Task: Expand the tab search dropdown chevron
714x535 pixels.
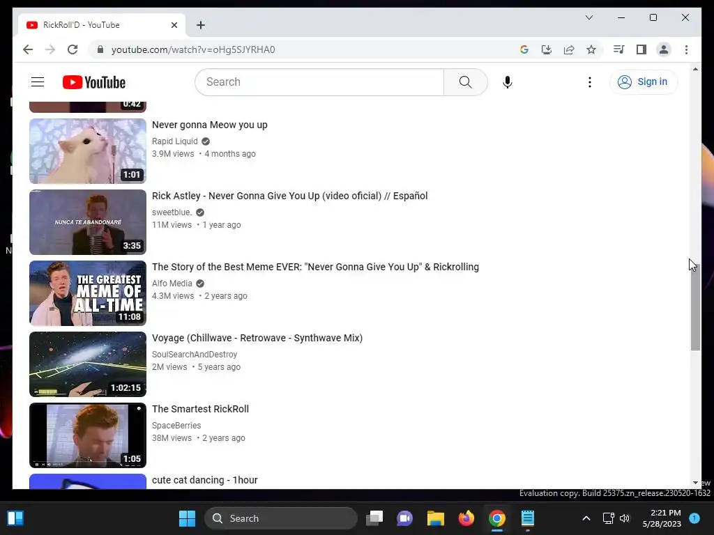Action: [x=588, y=17]
